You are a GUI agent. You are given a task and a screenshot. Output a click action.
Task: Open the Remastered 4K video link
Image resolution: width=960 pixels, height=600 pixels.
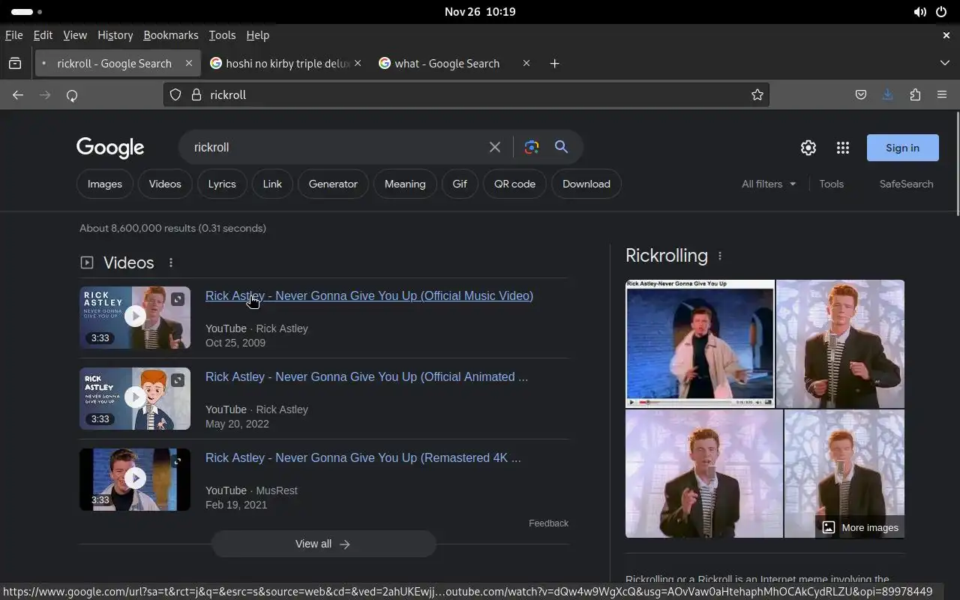[363, 457]
